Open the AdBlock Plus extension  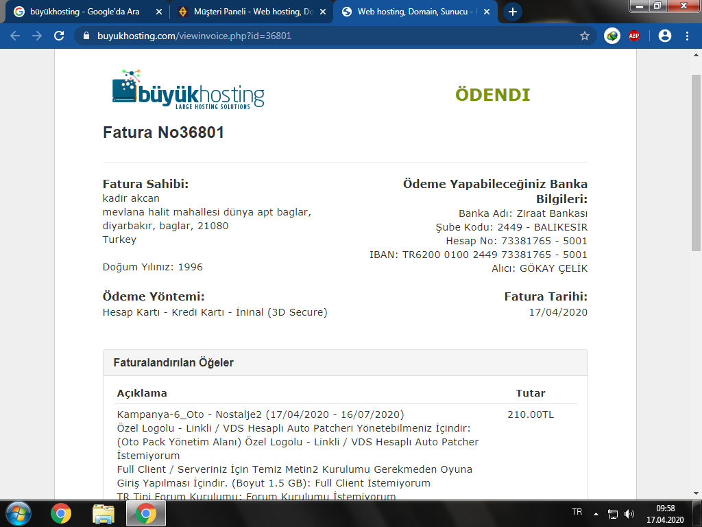(634, 36)
